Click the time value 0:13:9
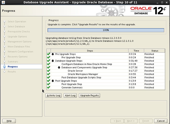Screen dimensions: 170x124 pos(132,81)
